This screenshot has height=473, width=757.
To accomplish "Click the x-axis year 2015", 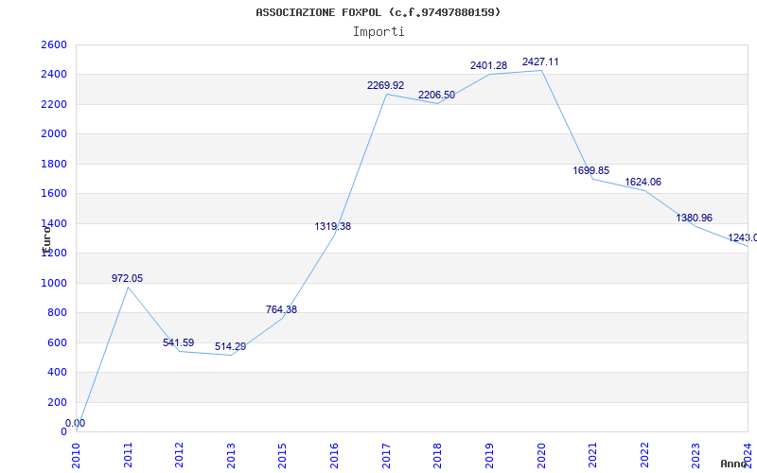I will pos(282,455).
